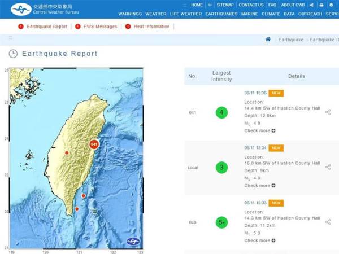
Task: Click the clock icon beside Earthquake Report heading
Action: (x=13, y=54)
